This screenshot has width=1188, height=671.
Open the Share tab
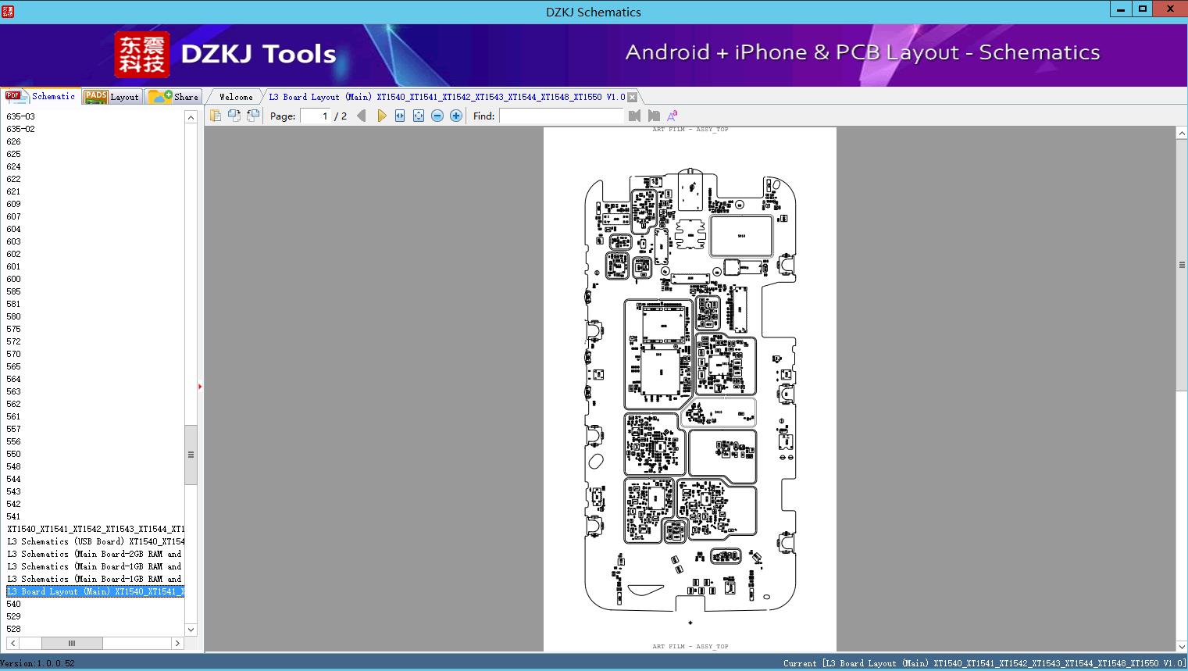coord(174,97)
